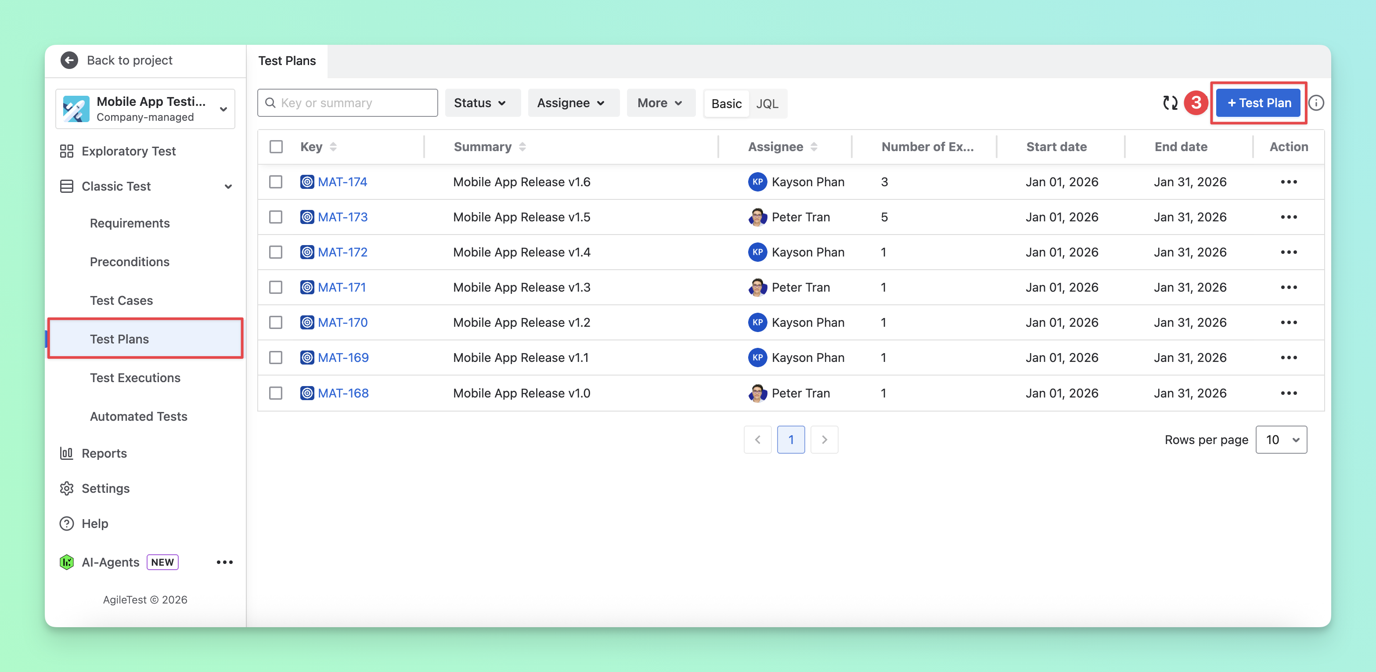The image size is (1376, 672).
Task: Go to Test Executions in sidebar
Action: tap(135, 378)
